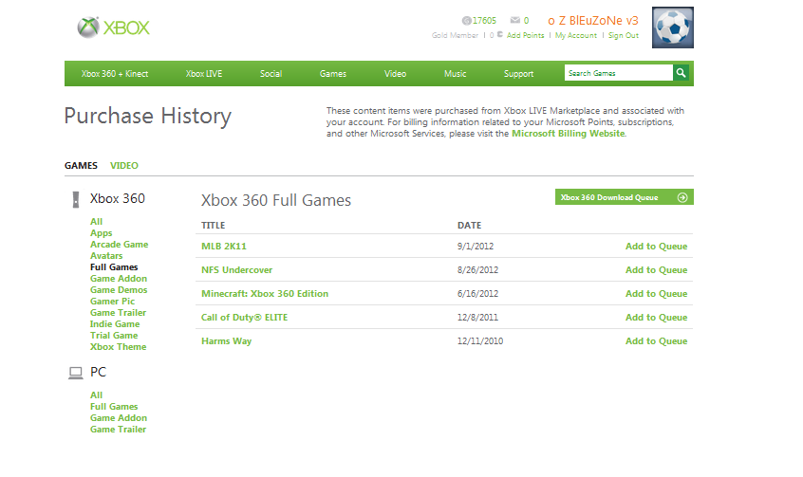Select All under PC

pos(96,395)
